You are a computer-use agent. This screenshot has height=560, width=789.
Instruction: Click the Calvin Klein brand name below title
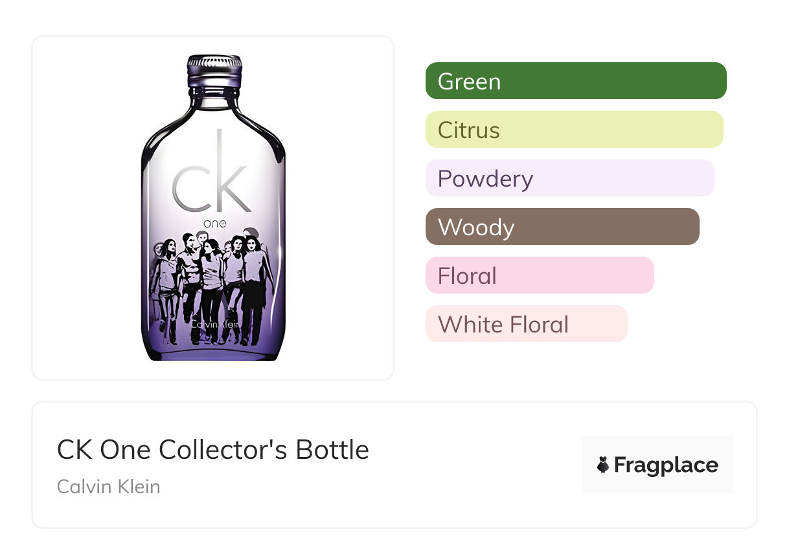109,486
